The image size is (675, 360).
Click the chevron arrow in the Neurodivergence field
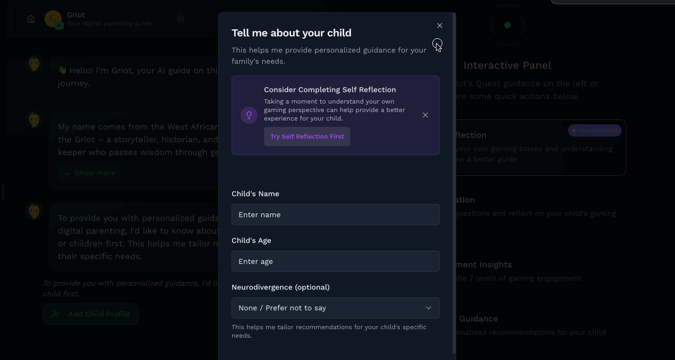429,308
